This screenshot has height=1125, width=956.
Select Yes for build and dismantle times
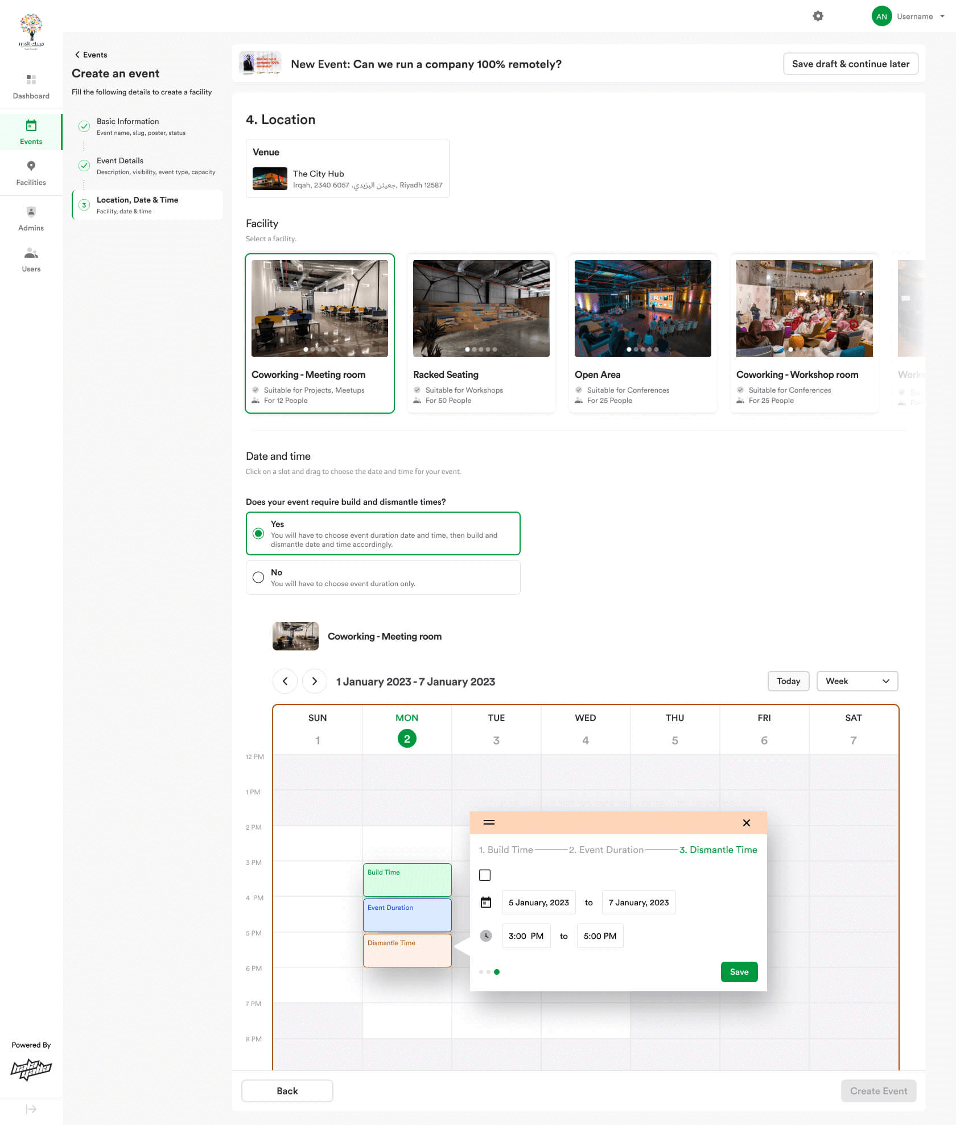[383, 533]
